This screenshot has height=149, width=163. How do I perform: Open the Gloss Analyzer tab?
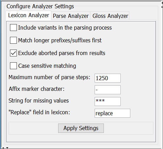[110, 16]
